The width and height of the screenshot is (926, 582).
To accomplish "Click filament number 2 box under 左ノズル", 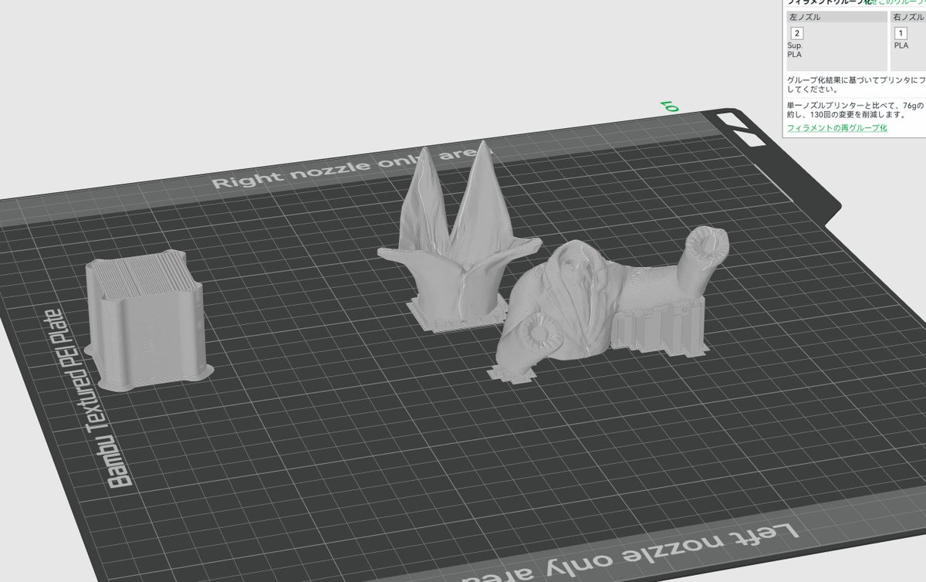I will tap(797, 33).
